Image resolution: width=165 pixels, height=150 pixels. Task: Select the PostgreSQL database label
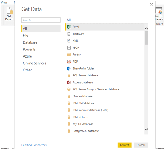86,131
